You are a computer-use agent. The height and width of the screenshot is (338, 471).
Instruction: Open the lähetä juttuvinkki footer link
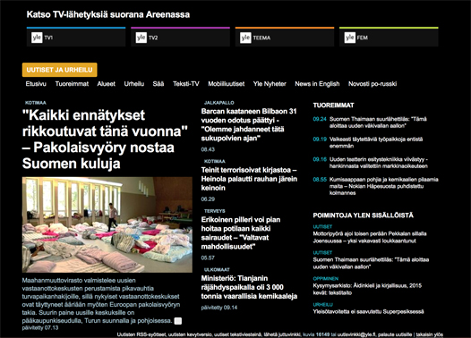click(x=282, y=334)
